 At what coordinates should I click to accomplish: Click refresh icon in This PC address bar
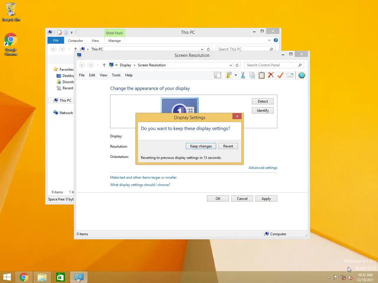coord(208,49)
